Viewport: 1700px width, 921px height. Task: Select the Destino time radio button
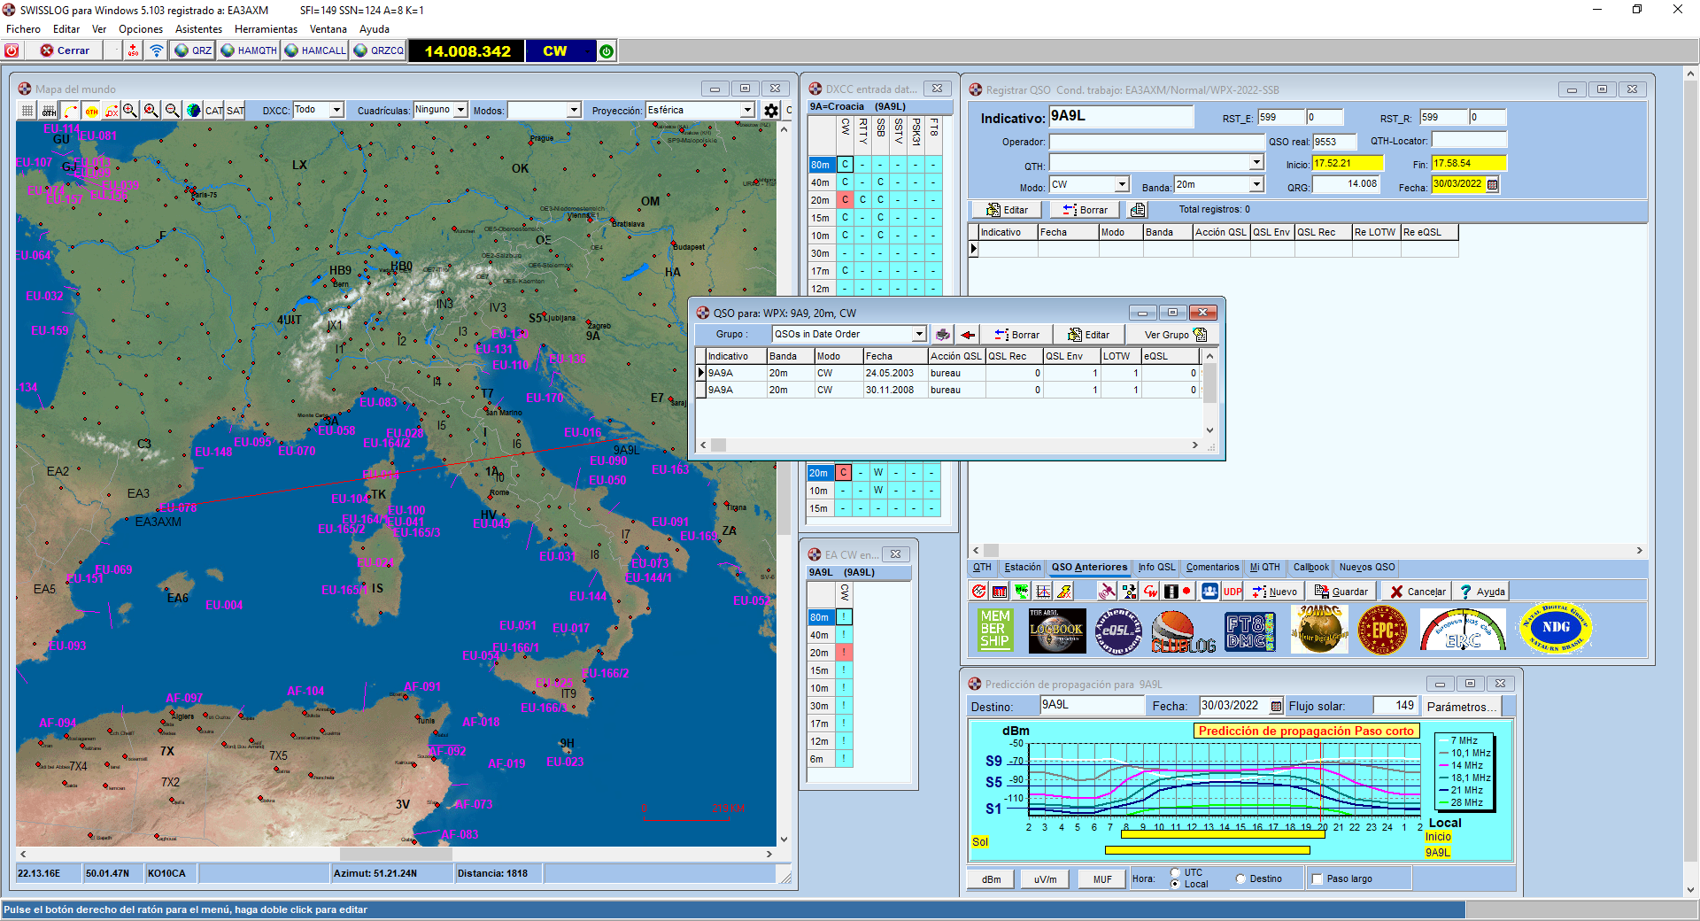1240,879
